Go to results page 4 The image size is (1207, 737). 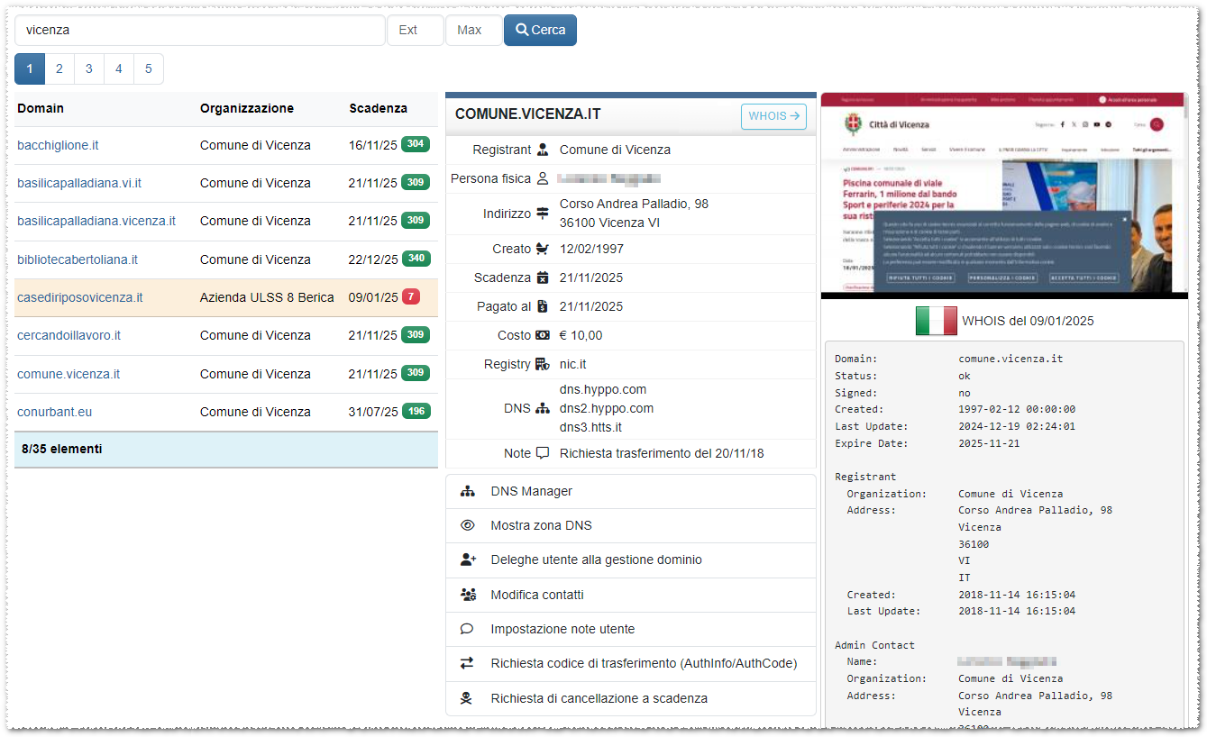[119, 68]
